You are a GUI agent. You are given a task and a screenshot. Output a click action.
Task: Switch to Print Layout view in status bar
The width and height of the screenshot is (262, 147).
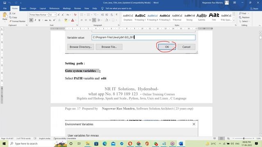pos(221,138)
